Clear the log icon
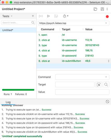The width and height of the screenshot is (111, 139). click(x=107, y=101)
